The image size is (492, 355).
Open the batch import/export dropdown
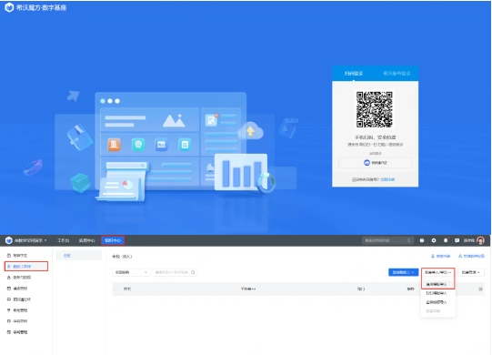[437, 272]
